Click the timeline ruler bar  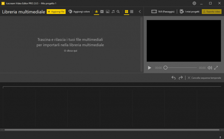point(112,87)
